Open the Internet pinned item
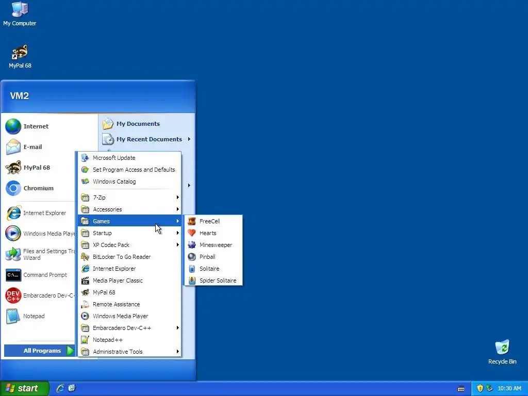Viewport: 528px width, 396px height. pos(49,126)
